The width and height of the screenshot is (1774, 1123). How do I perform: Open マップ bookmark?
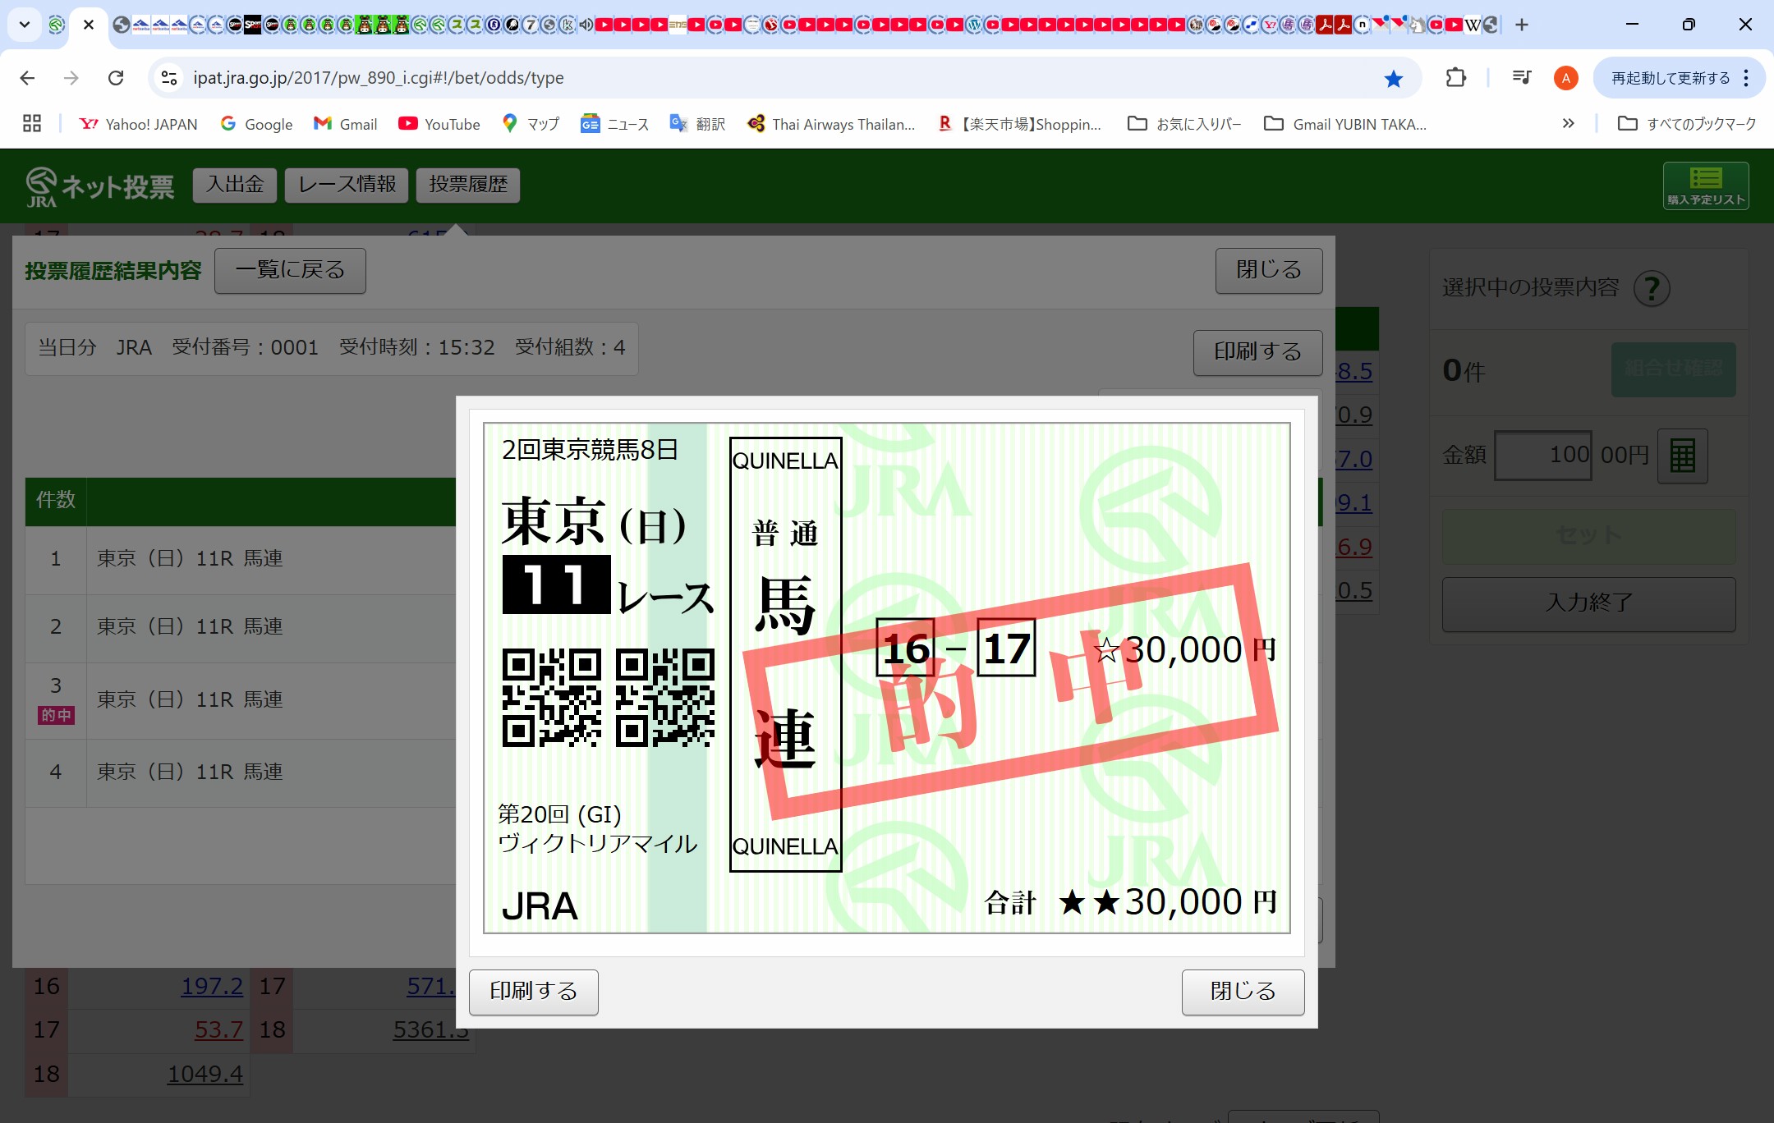click(x=531, y=124)
